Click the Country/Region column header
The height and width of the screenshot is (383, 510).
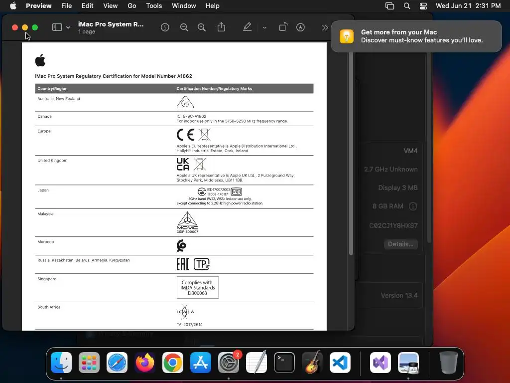pos(52,89)
